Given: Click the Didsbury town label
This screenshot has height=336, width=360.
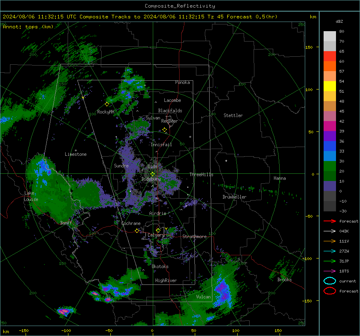Looking at the screenshot, I should (151, 179).
